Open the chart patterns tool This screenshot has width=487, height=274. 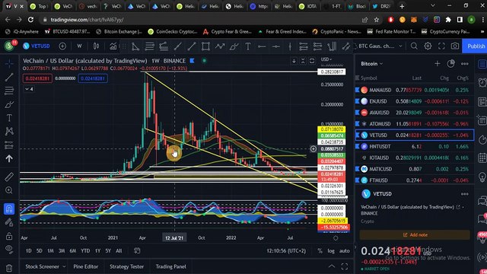point(9,132)
